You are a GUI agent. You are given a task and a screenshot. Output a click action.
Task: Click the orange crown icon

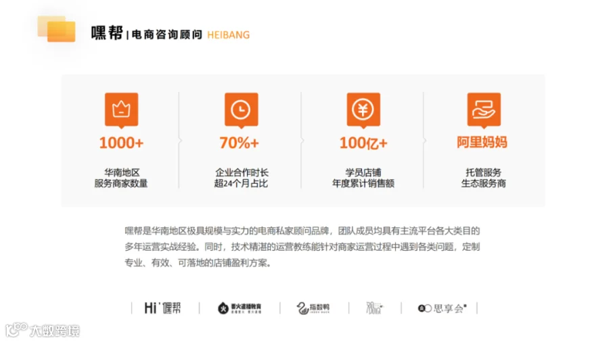pyautogui.click(x=121, y=110)
